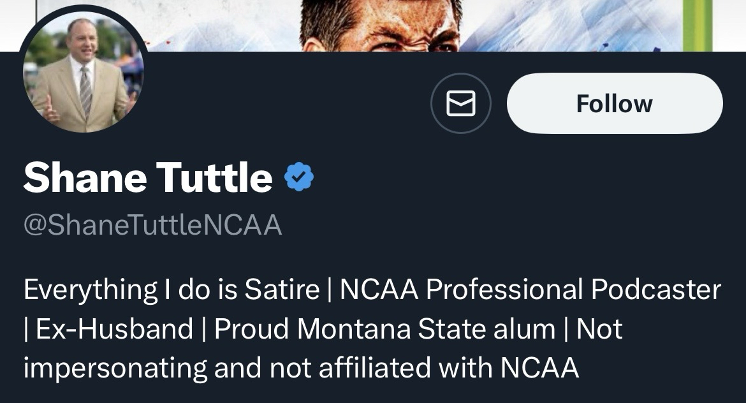Click the blue verified checkmark badge

[x=298, y=177]
